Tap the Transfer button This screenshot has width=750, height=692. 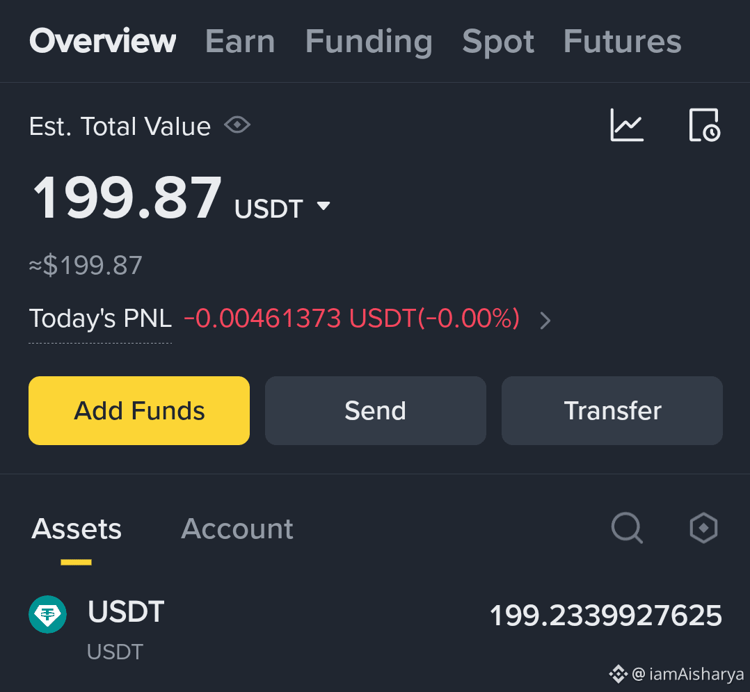point(612,411)
